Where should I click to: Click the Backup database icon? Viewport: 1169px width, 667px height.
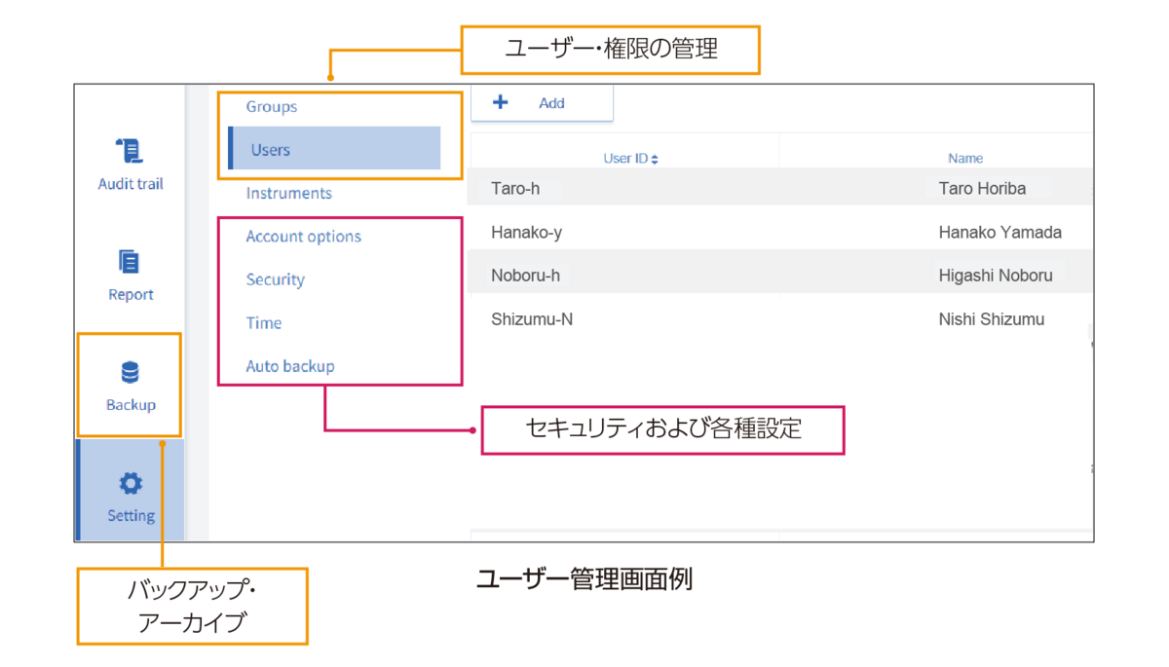130,373
